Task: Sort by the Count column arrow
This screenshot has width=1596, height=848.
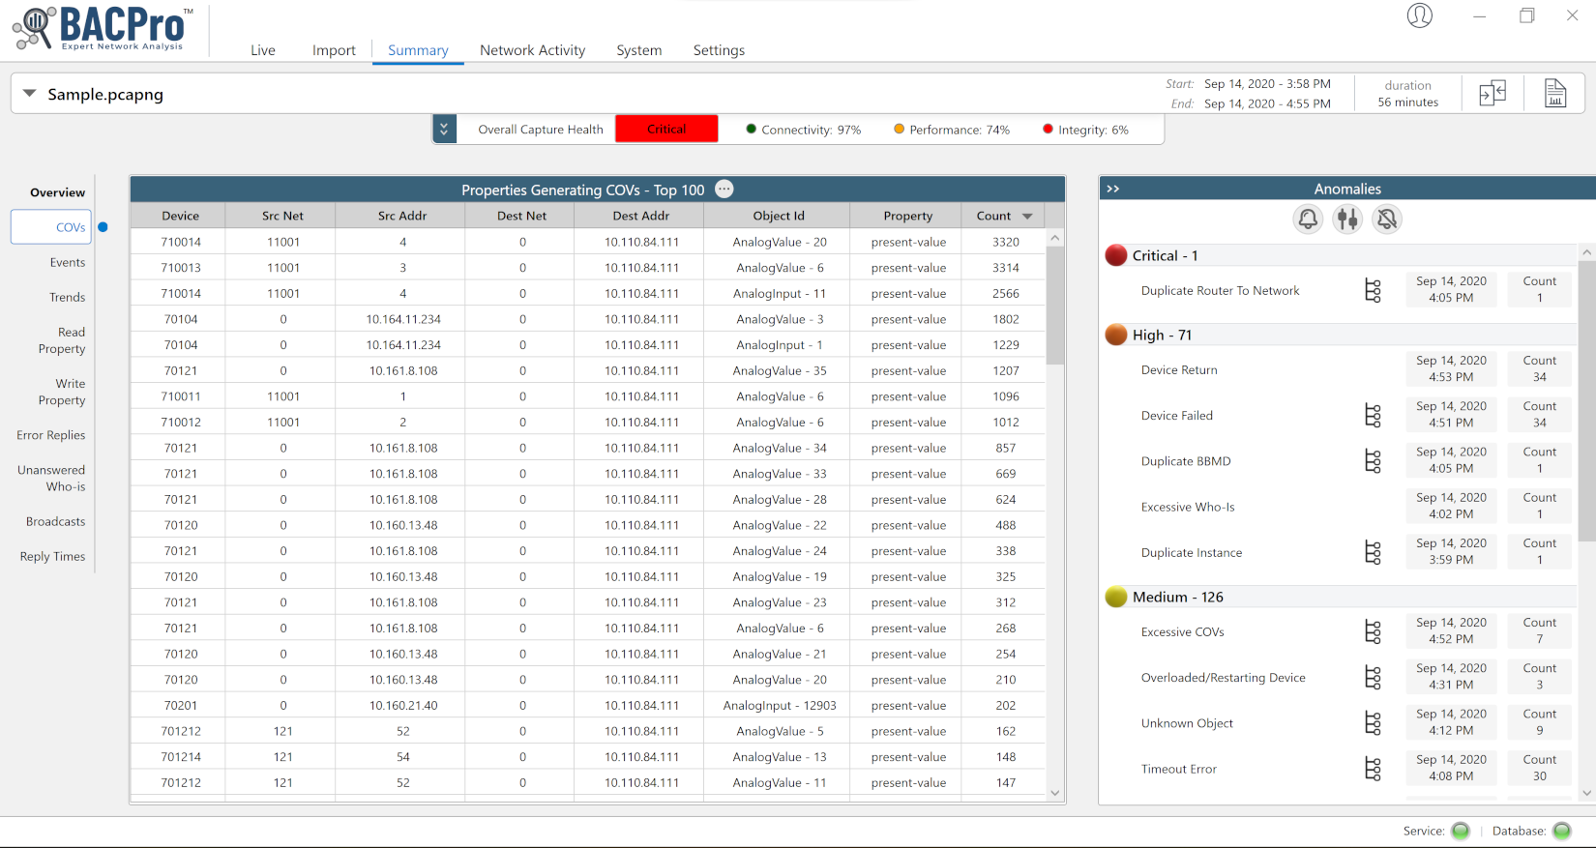Action: pos(1027,216)
